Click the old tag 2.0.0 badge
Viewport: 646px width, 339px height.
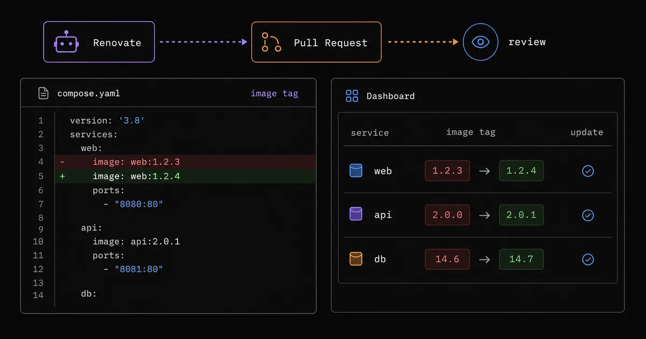447,215
